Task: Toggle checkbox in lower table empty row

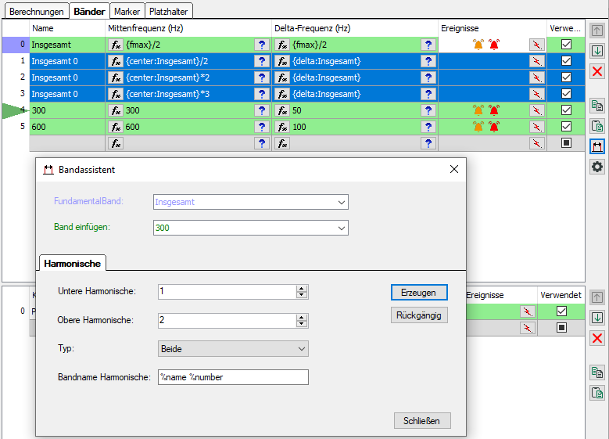Action: pyautogui.click(x=561, y=327)
